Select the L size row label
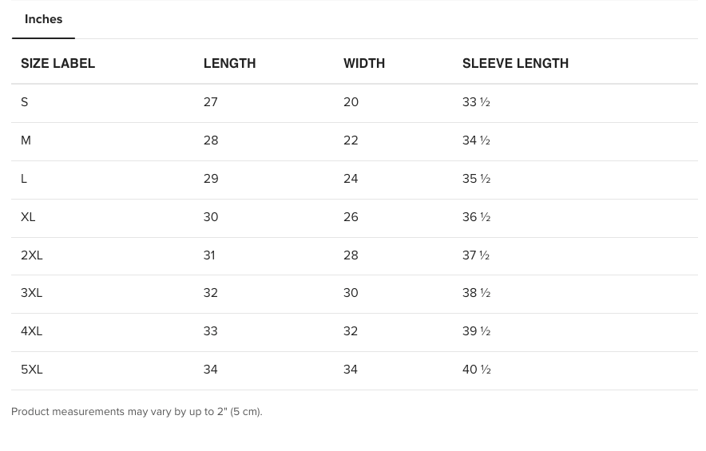The image size is (706, 451). point(25,179)
